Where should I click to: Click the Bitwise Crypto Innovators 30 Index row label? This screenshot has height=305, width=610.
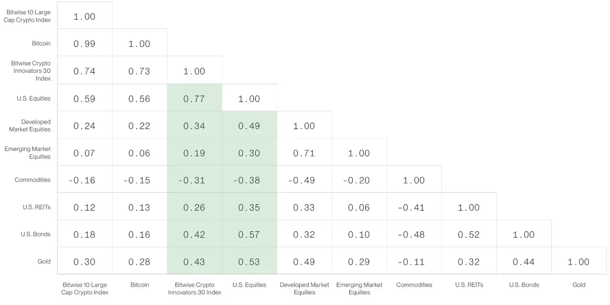(x=31, y=71)
